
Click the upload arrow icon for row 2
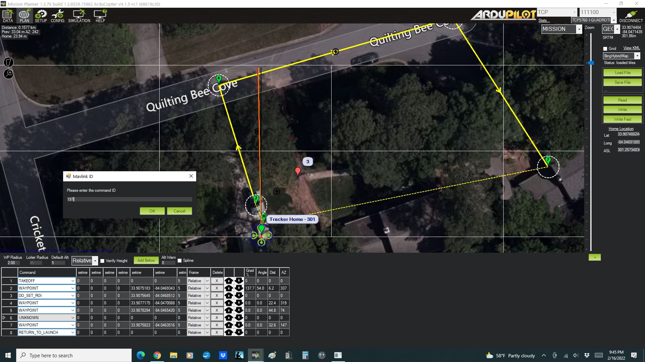tap(228, 288)
